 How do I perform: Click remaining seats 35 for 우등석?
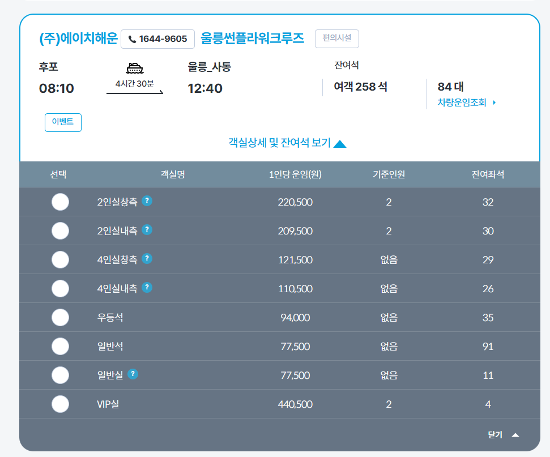tap(488, 318)
